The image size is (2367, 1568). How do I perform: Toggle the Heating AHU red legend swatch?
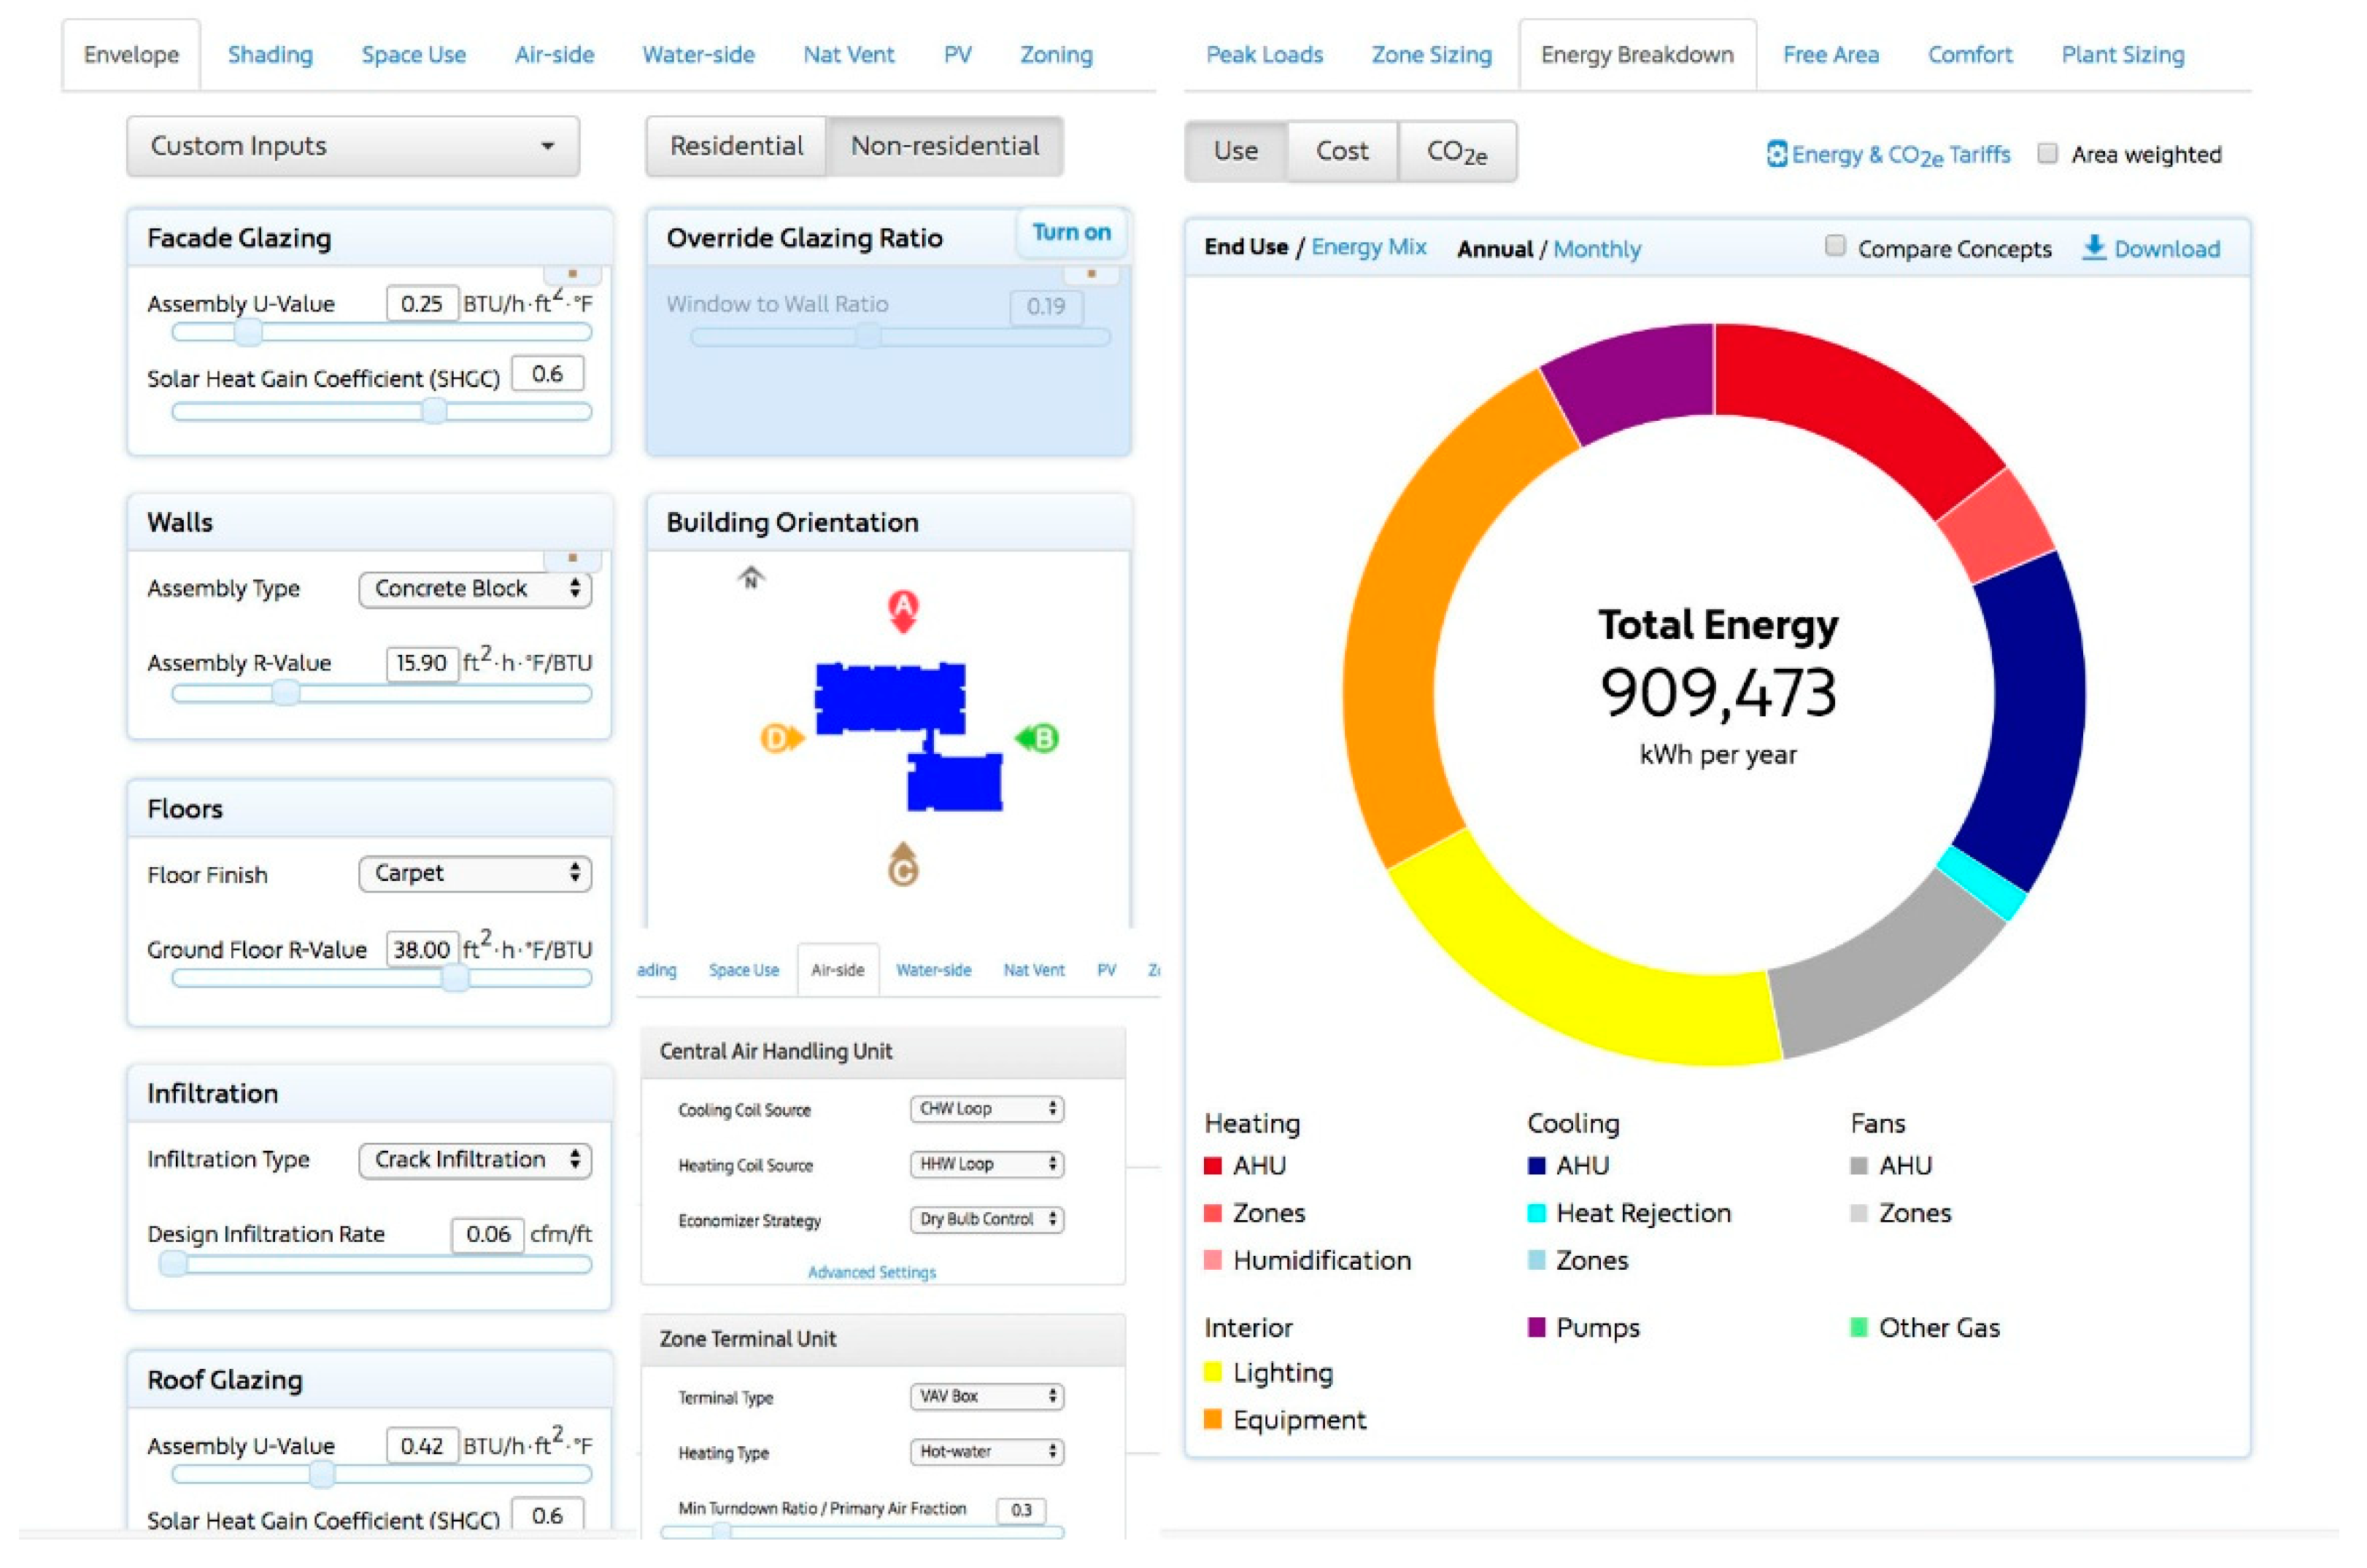(1213, 1165)
